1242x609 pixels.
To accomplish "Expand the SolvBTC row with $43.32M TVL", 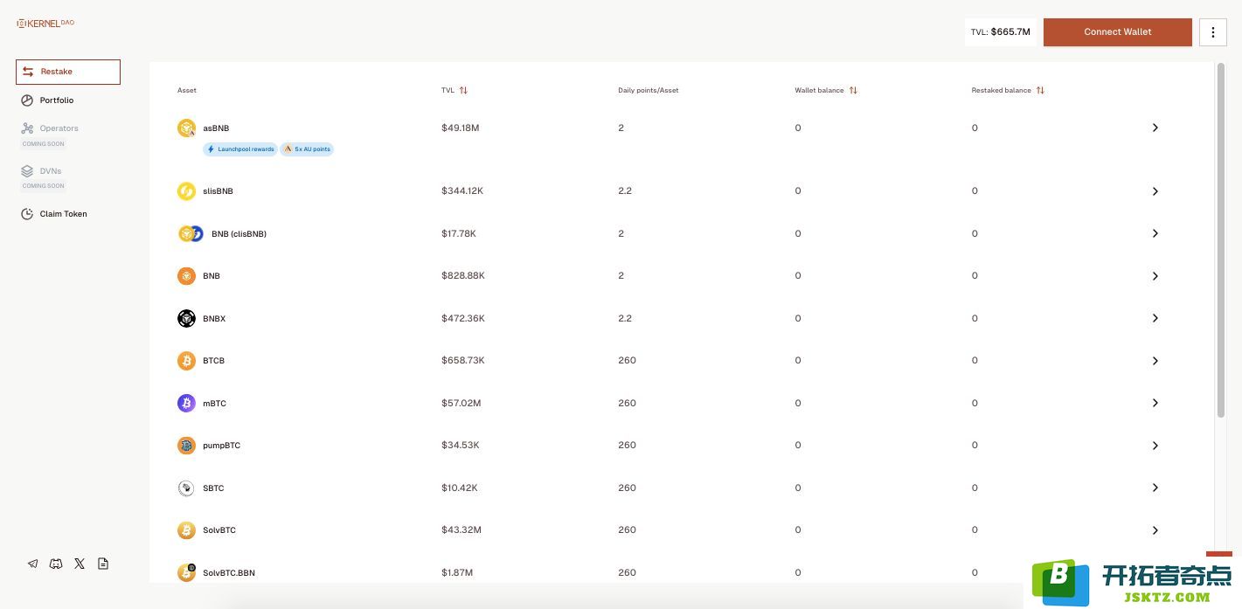I will coord(1155,530).
